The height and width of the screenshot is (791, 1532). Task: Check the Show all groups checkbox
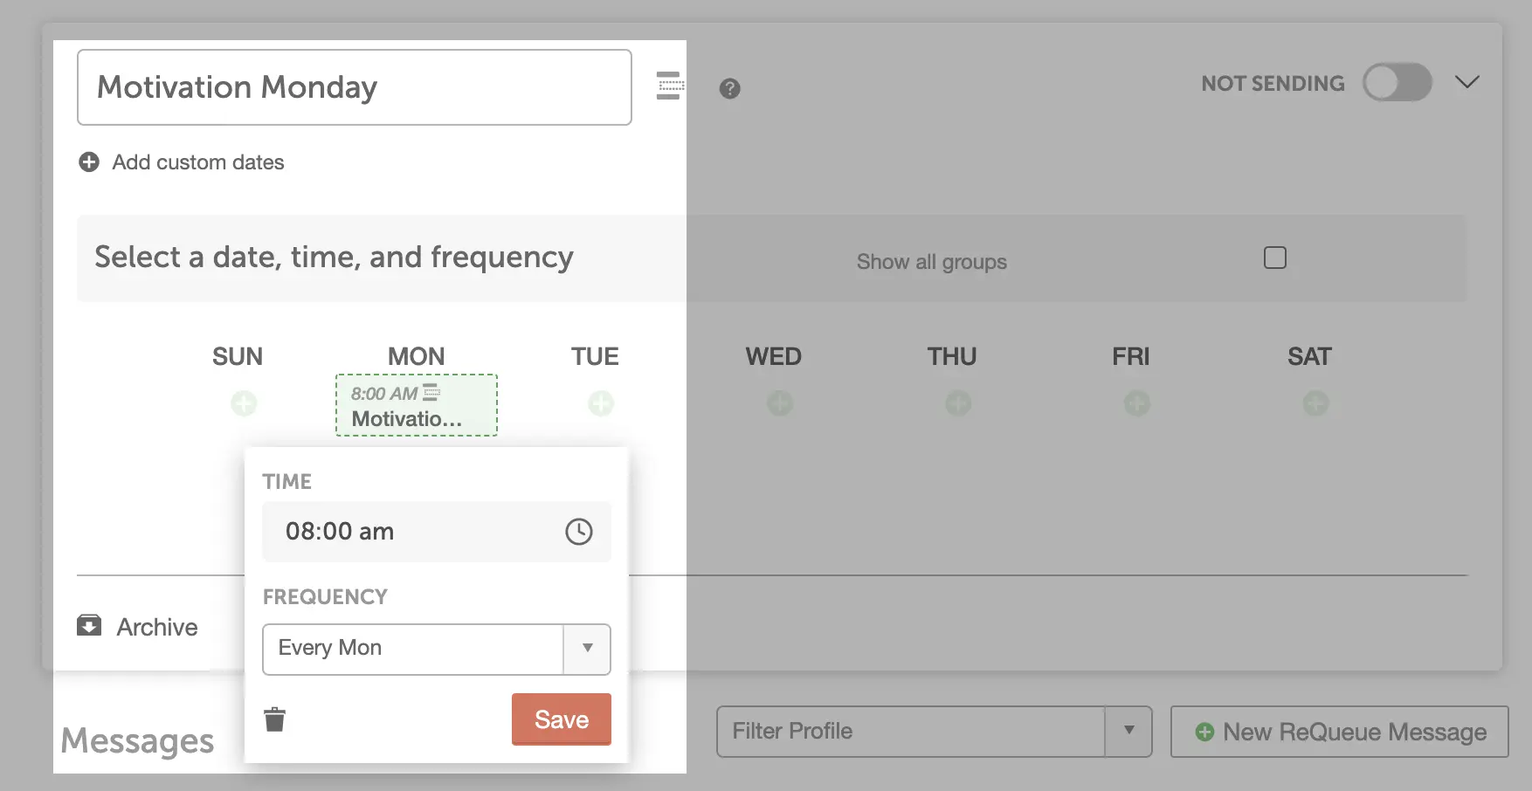coord(1274,258)
